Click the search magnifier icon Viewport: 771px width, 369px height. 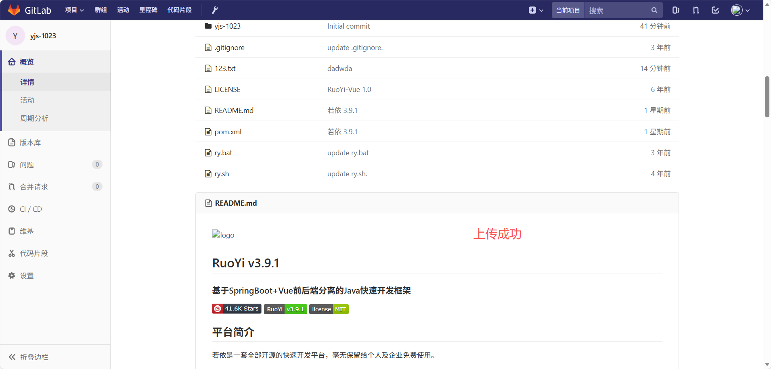[x=654, y=10]
